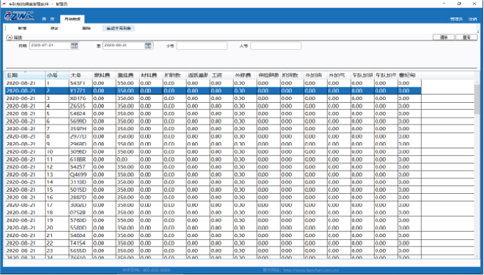Click the 工资 column header
Image resolution: width=484 pixels, height=275 pixels.
tap(222, 75)
